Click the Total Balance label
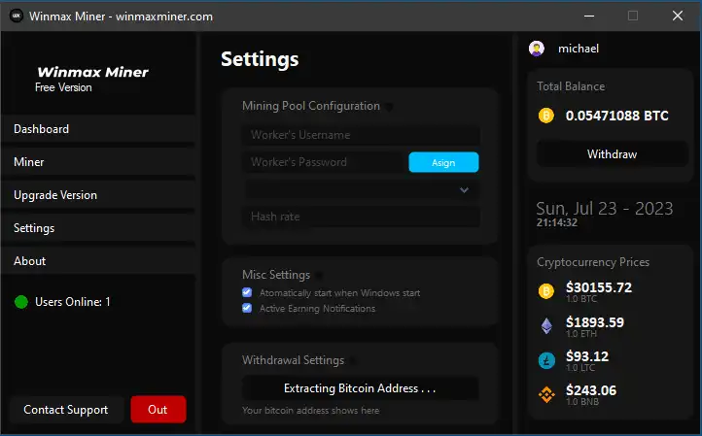This screenshot has height=436, width=702. 571,86
